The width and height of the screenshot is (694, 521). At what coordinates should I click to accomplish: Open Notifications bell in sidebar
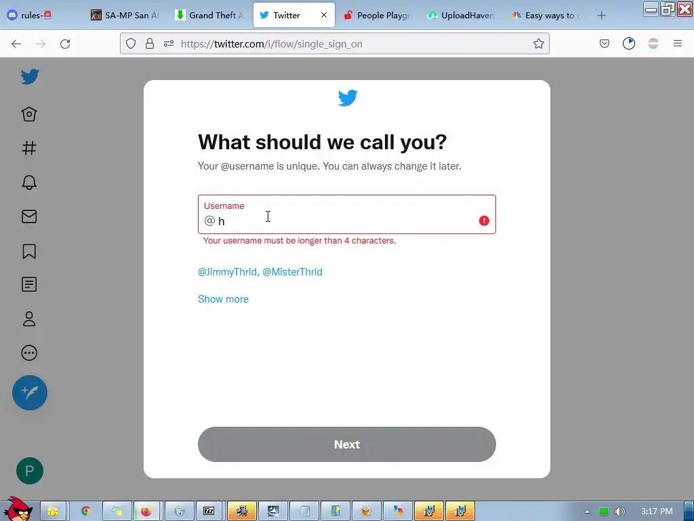click(x=29, y=182)
